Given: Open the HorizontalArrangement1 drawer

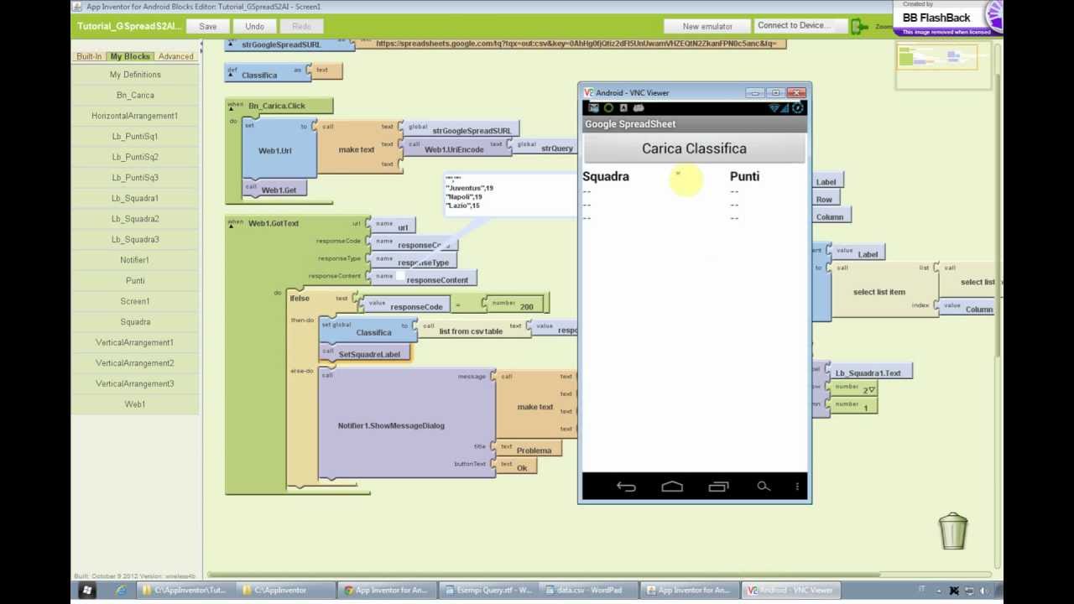Looking at the screenshot, I should tap(135, 116).
